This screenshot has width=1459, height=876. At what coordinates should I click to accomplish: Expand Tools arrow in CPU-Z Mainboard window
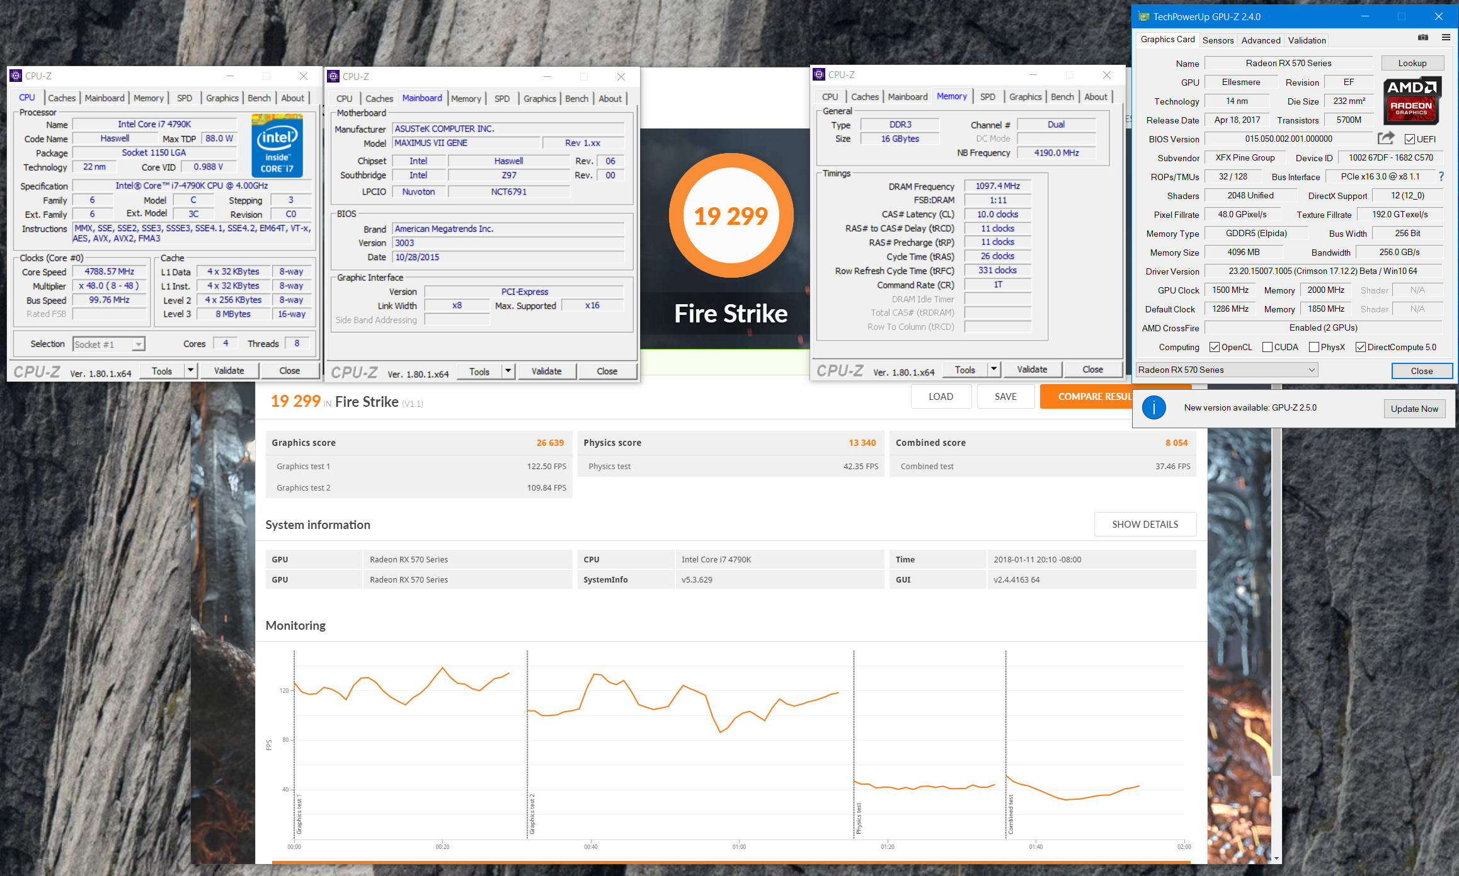tap(508, 372)
